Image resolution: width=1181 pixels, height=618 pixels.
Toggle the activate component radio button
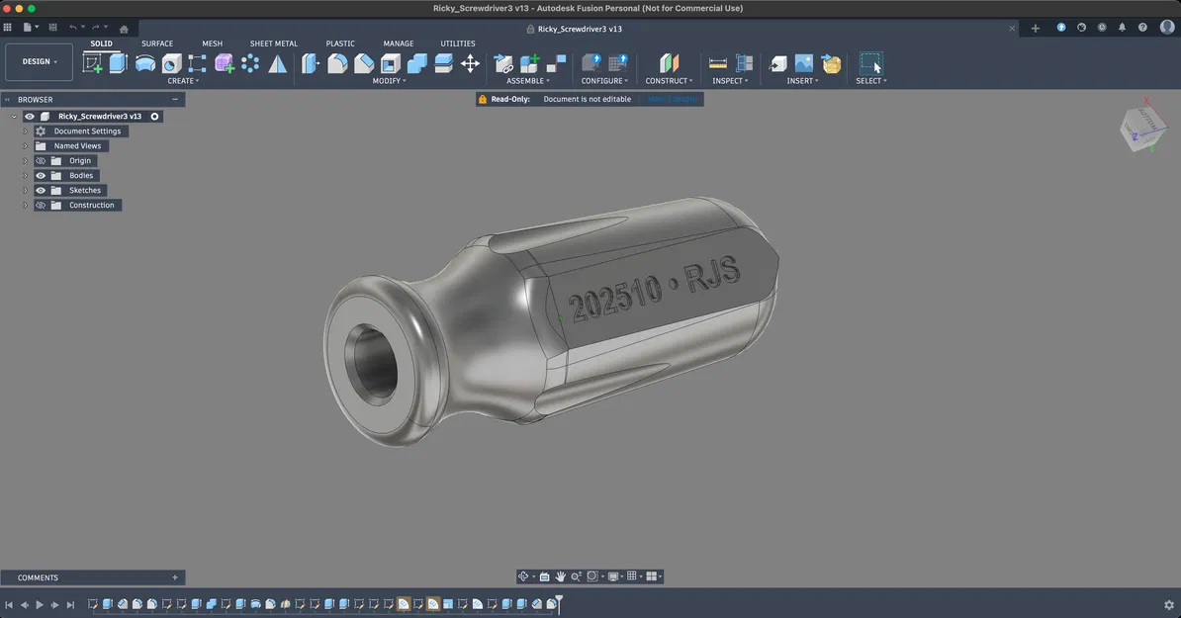pos(154,116)
